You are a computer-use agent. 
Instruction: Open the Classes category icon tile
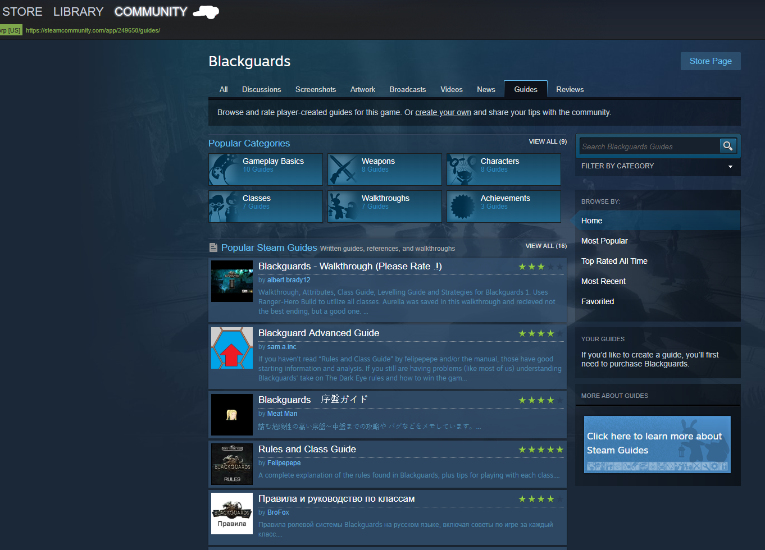(x=225, y=207)
